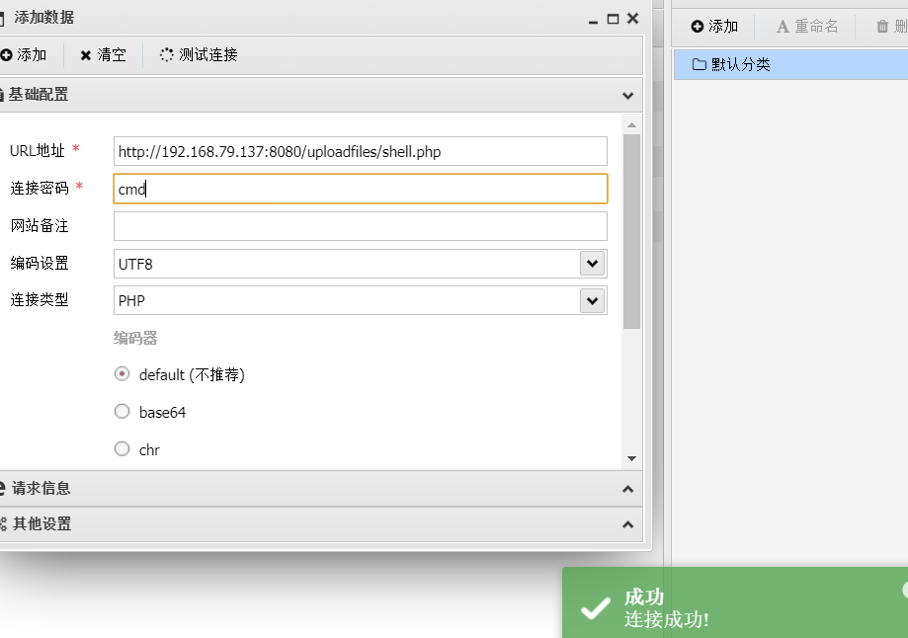This screenshot has width=908, height=638.
Task: Close the 添加数据 dialog
Action: point(633,19)
